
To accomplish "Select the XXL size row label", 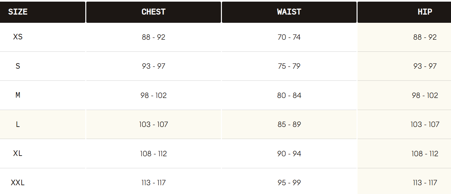I will tap(18, 183).
